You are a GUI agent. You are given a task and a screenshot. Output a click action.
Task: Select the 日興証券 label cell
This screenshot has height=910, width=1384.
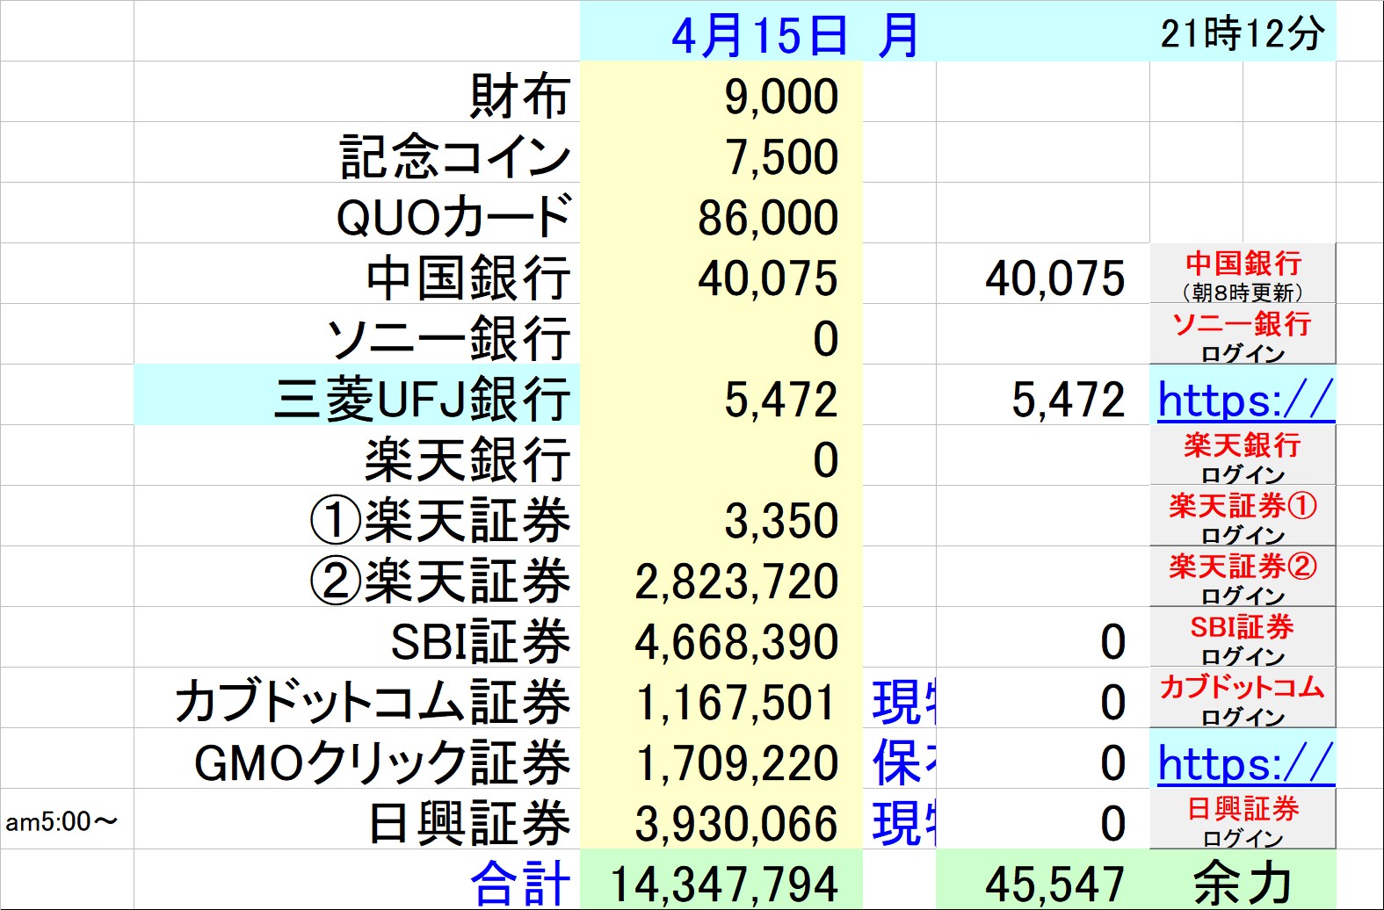pos(357,820)
